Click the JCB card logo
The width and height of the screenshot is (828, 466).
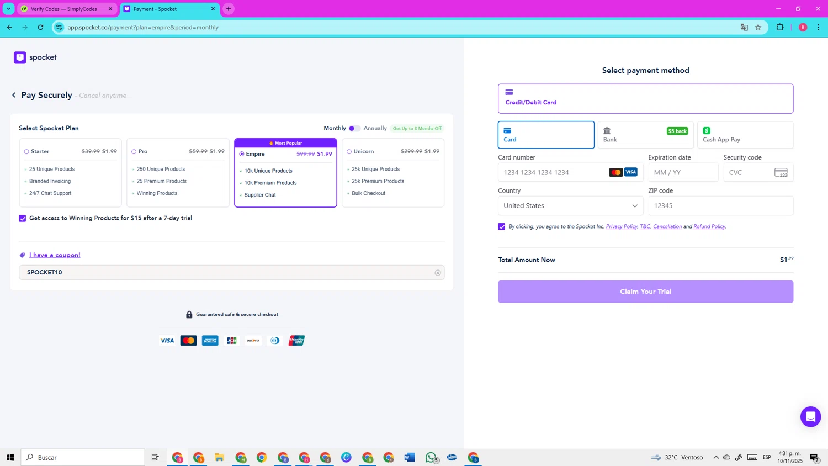tap(232, 341)
